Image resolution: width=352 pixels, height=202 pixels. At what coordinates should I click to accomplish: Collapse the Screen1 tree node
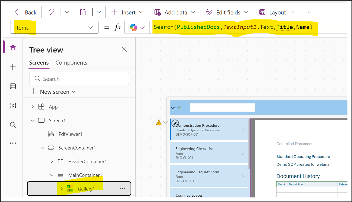[x=33, y=121]
